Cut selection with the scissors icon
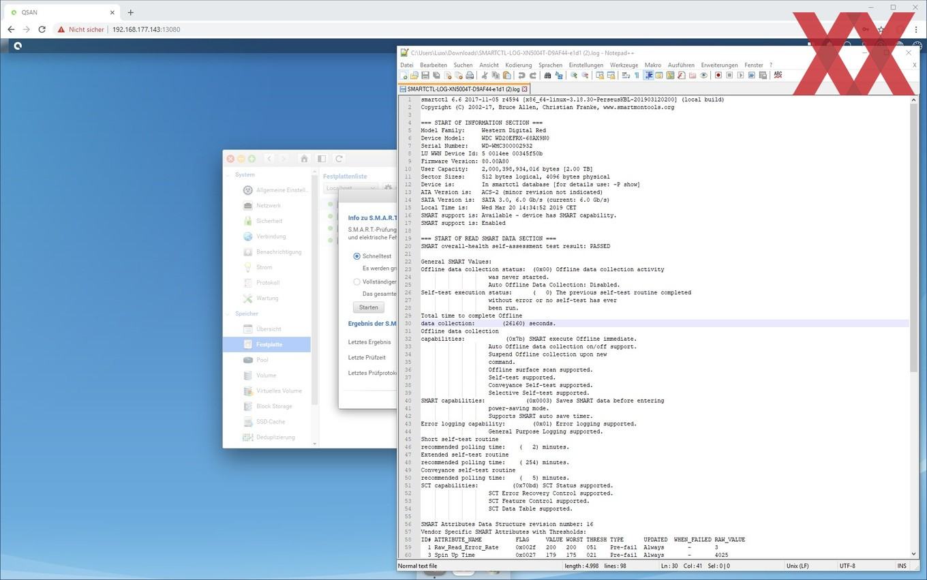This screenshot has width=927, height=580. (x=484, y=75)
